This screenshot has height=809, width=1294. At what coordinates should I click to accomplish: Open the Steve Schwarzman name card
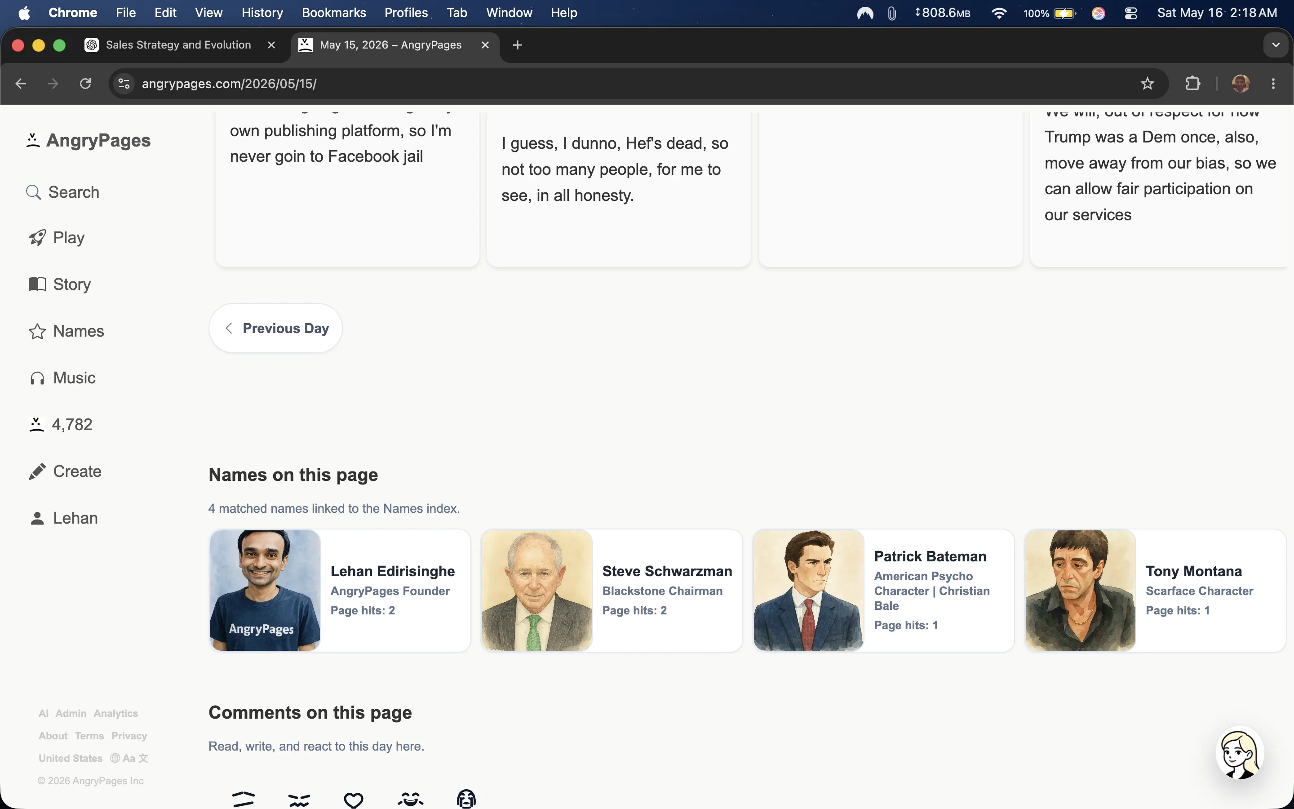[x=612, y=590]
